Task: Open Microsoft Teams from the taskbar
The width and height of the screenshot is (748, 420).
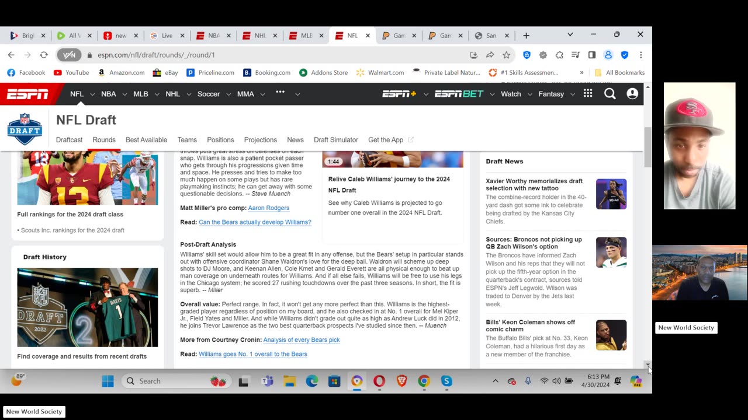Action: pos(268,381)
